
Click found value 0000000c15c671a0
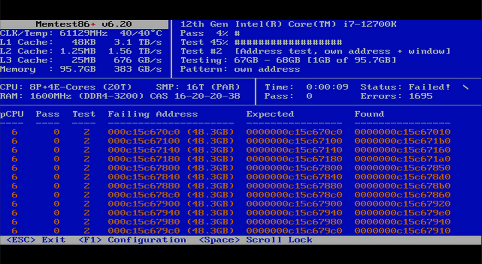(402, 159)
